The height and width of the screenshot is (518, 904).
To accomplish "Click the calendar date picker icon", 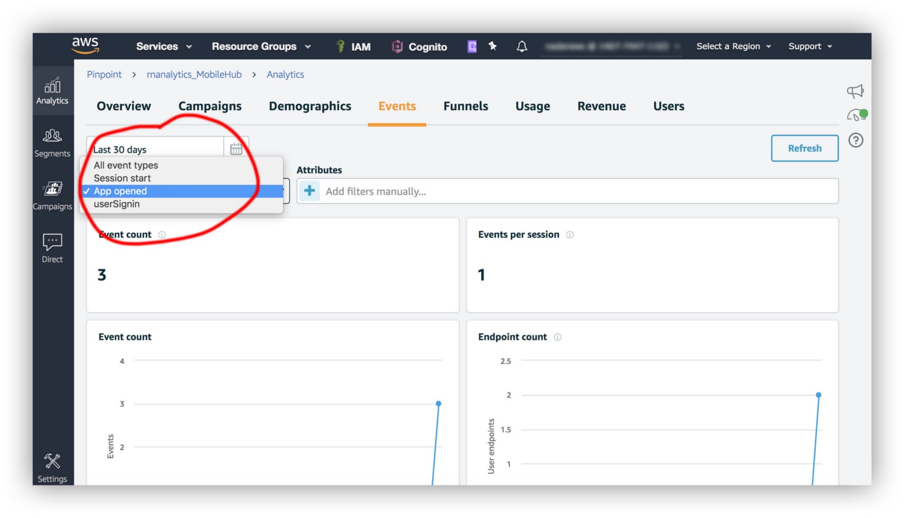I will pos(236,149).
